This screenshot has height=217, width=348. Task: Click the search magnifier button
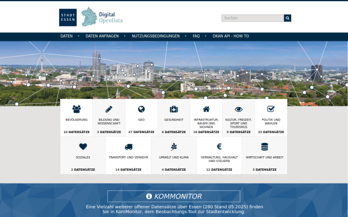[288, 18]
